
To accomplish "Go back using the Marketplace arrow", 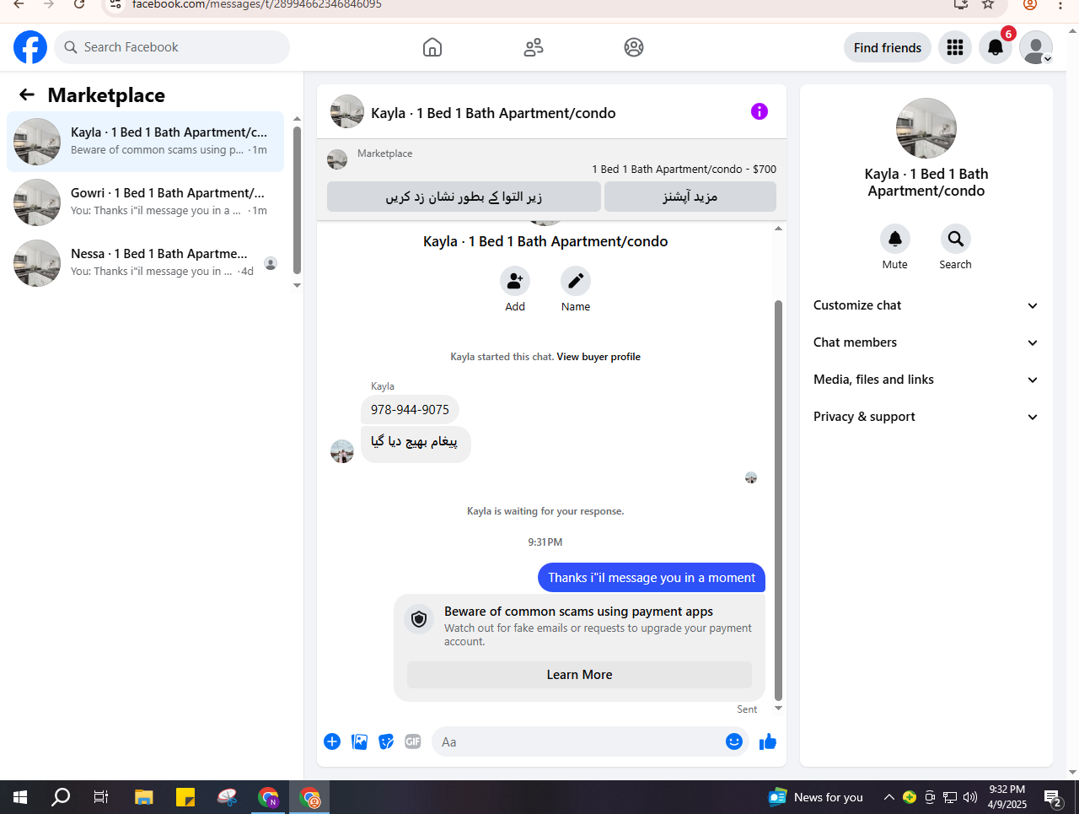I will pos(27,94).
